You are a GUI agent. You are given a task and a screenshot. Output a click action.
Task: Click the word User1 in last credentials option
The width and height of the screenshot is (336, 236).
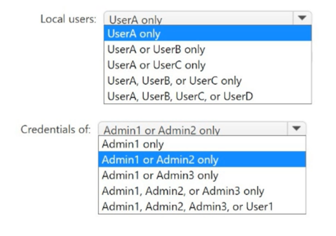260,206
